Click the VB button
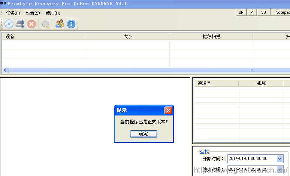The image size is (290, 176). (263, 12)
